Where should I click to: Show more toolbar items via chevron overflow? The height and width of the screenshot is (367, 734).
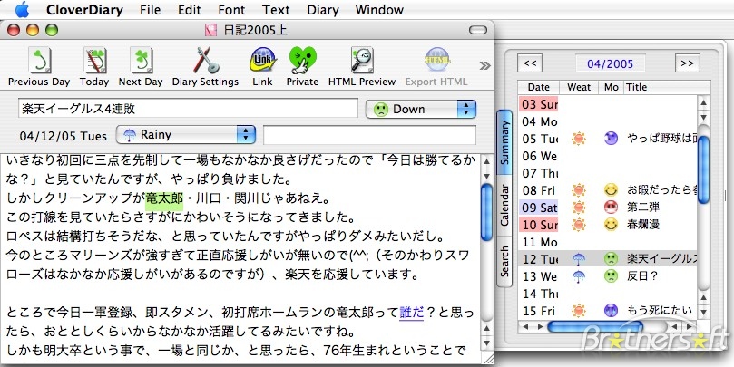click(x=484, y=65)
